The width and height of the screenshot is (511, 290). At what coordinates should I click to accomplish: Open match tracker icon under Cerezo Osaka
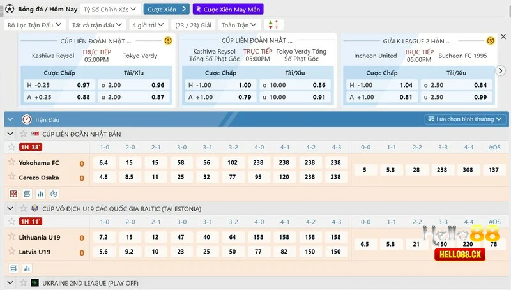coord(13,194)
